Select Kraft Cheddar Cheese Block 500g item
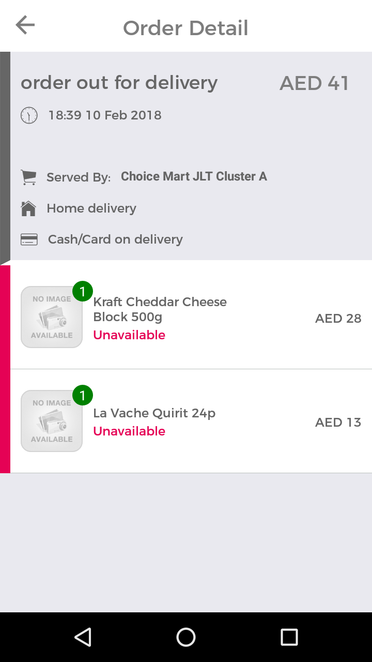 (160, 309)
